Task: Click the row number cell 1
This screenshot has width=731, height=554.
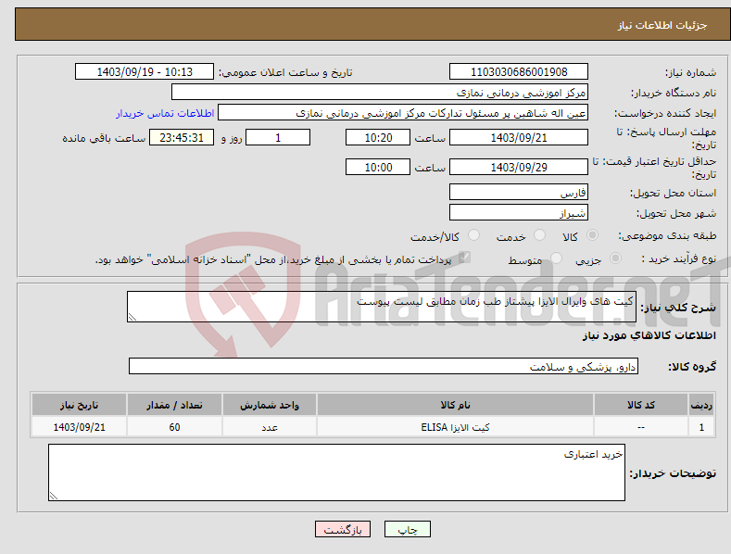Action: pyautogui.click(x=701, y=427)
